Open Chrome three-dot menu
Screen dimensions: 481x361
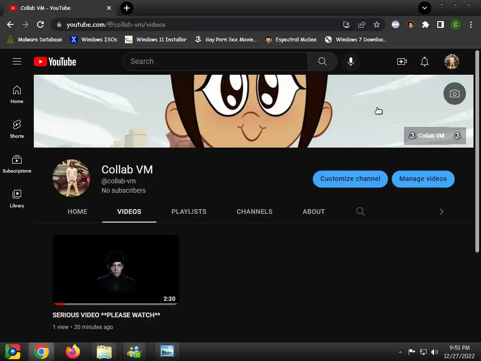pos(471,24)
